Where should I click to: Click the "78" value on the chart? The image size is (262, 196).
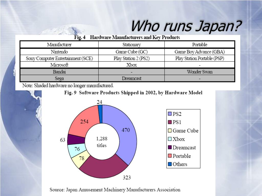click(x=82, y=158)
